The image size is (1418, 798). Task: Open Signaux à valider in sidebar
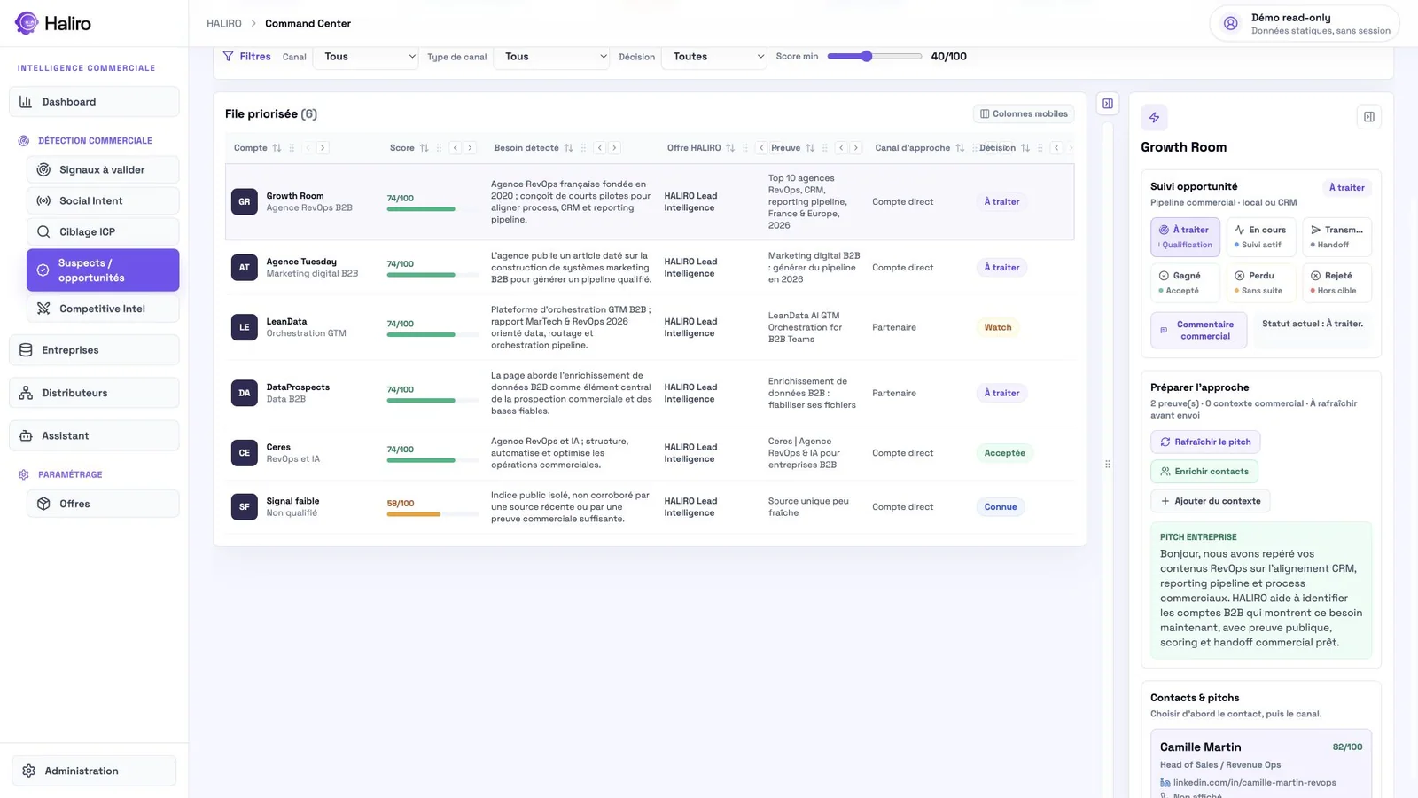[x=103, y=169]
